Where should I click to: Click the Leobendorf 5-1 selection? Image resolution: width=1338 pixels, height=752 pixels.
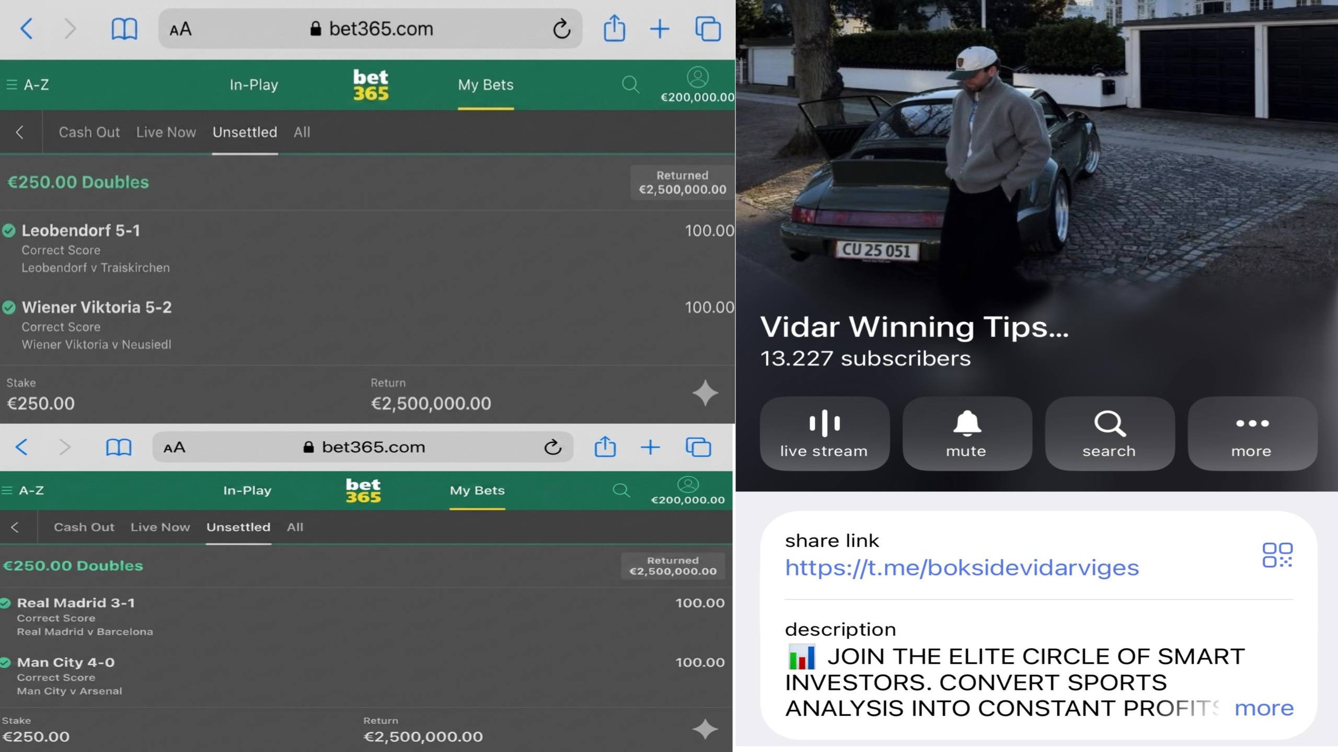pyautogui.click(x=81, y=230)
